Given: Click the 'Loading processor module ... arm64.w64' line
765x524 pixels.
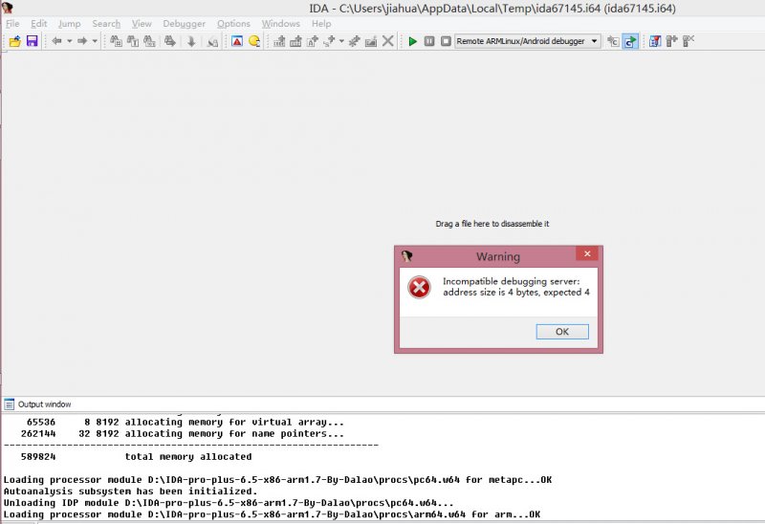Looking at the screenshot, I should coord(272,514).
